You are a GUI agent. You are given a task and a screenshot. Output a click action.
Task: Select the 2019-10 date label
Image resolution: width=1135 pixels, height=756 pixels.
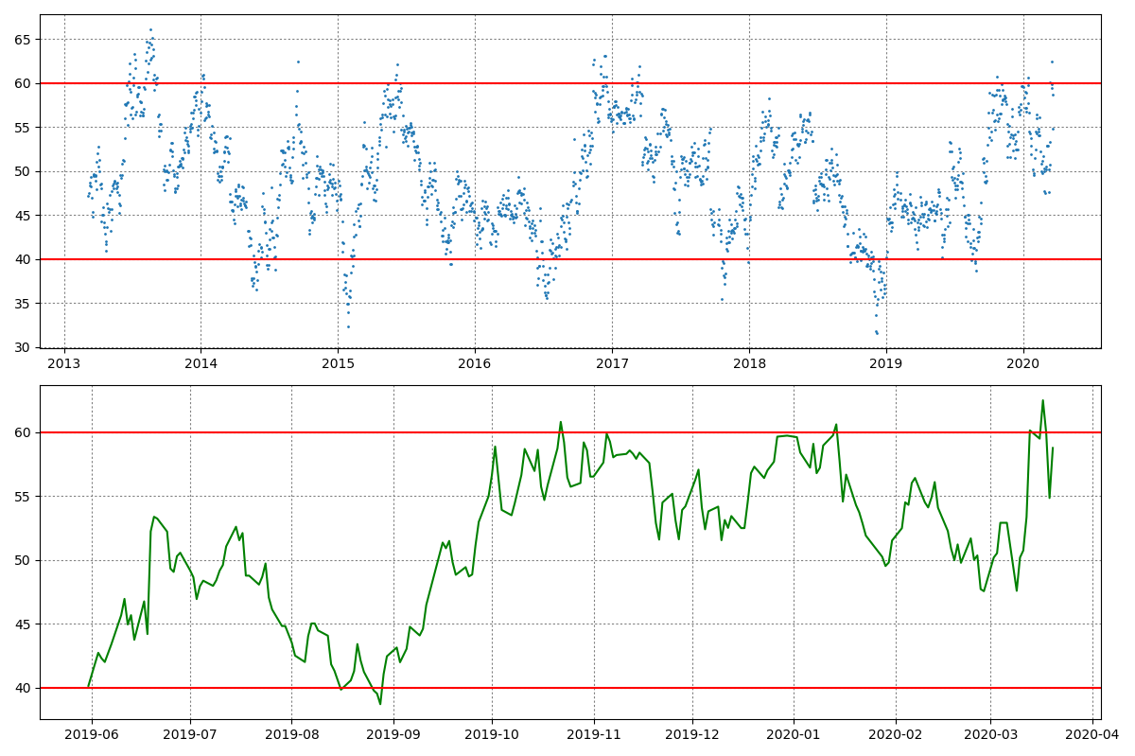point(492,734)
